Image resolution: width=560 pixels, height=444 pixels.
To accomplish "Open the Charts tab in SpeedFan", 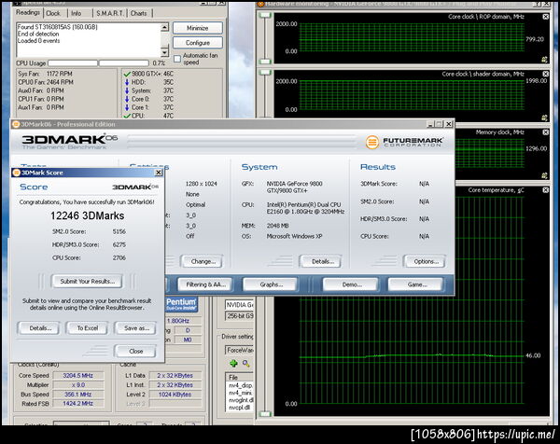I will (138, 13).
